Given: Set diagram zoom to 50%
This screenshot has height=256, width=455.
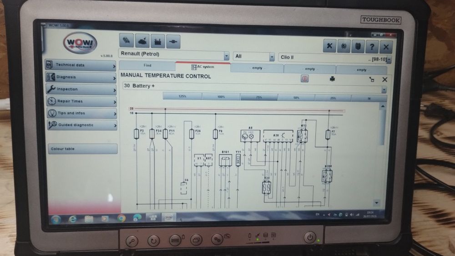Looking at the screenshot, I should pyautogui.click(x=296, y=98).
